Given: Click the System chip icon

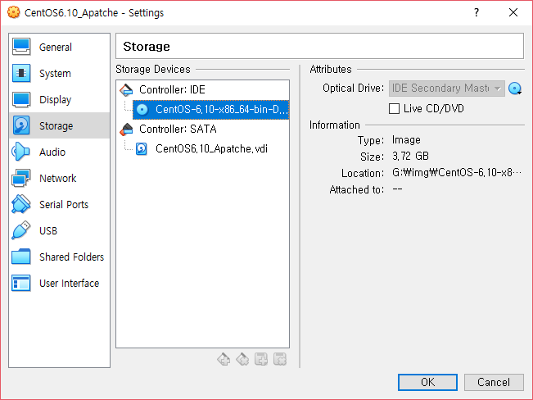Looking at the screenshot, I should tap(21, 73).
